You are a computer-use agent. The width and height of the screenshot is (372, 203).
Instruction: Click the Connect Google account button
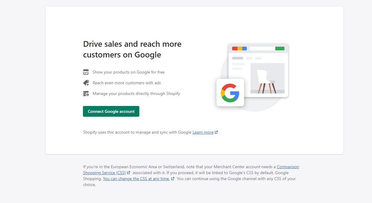pos(111,111)
